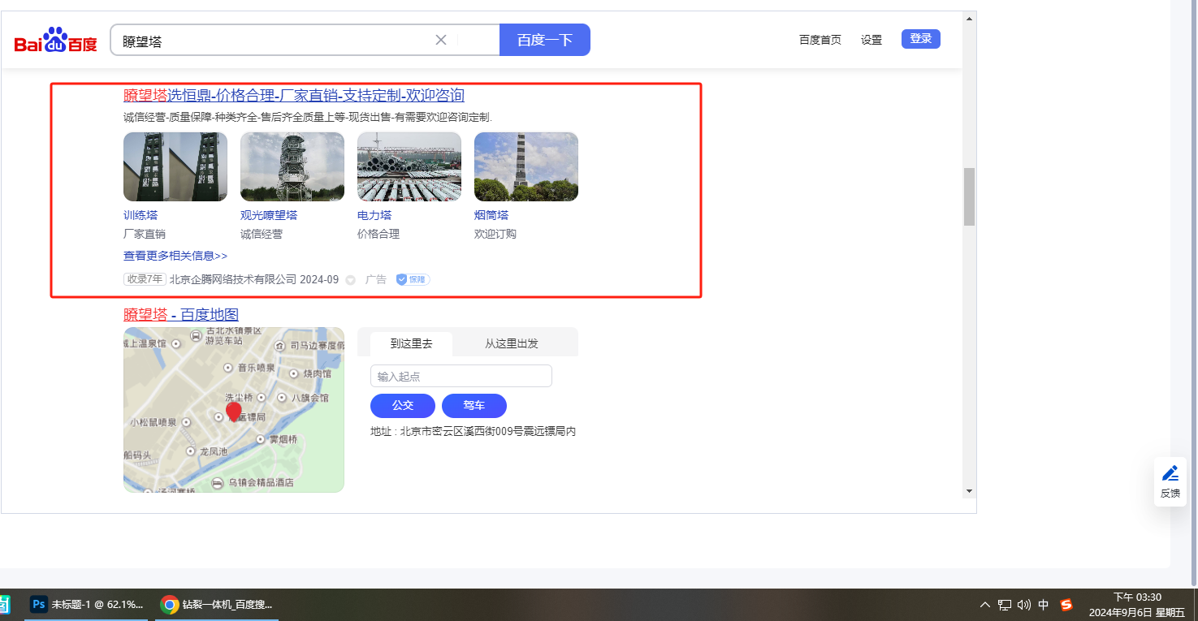This screenshot has height=621, width=1198.
Task: Click the 广告 ad label
Action: [376, 279]
